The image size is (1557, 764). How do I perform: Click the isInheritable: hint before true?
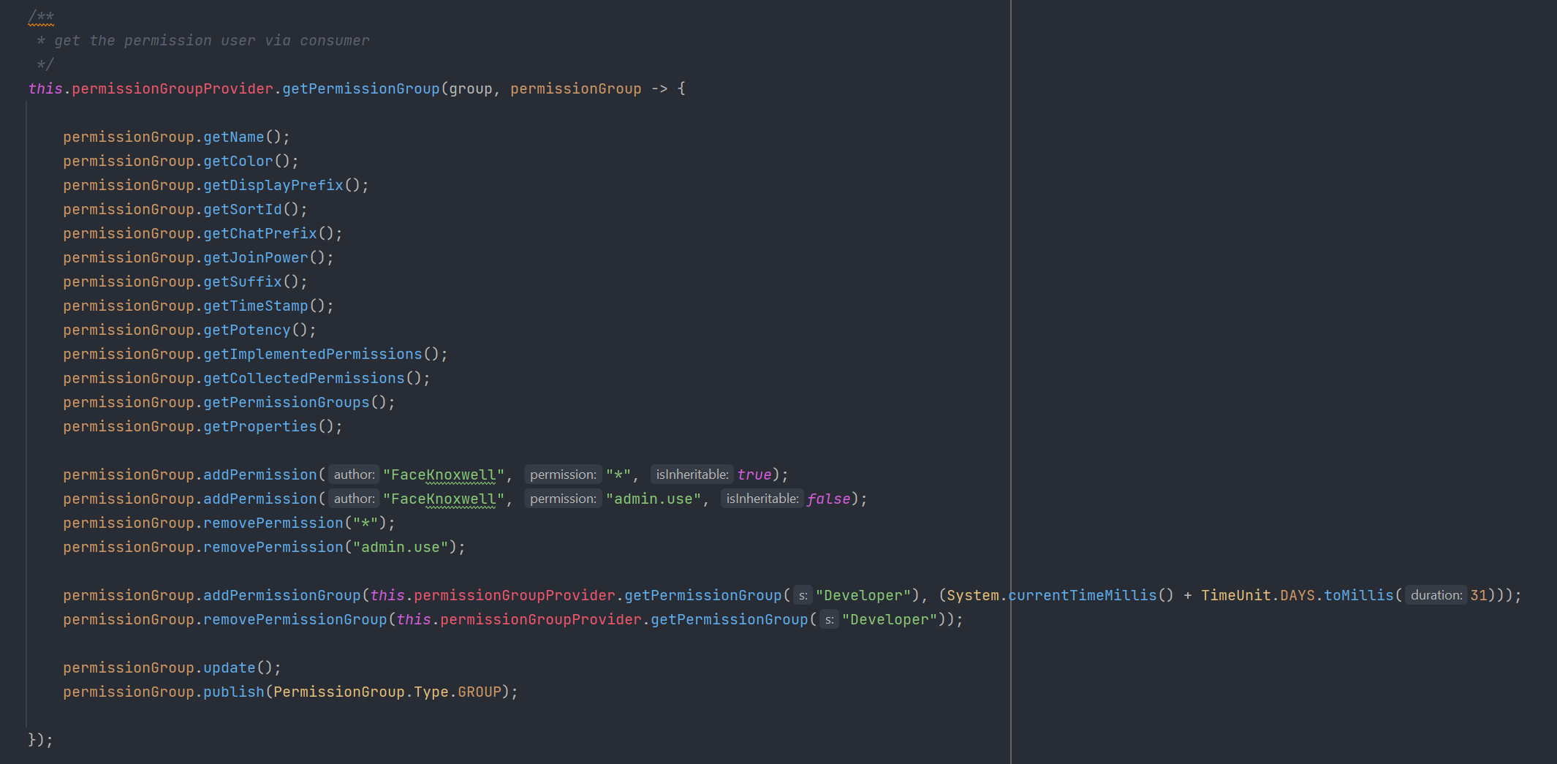point(692,474)
